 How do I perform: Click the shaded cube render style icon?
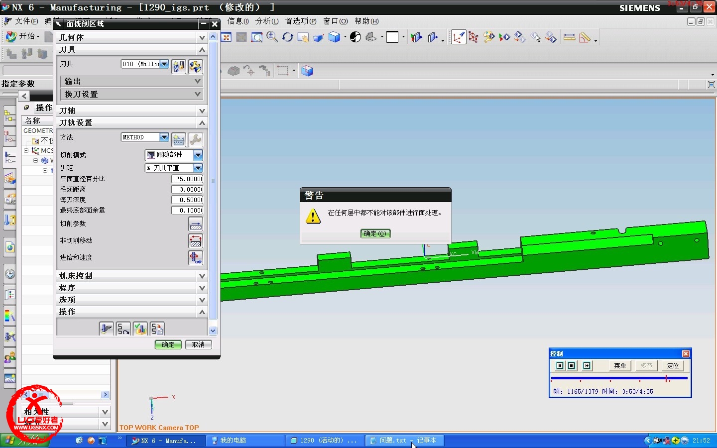[x=335, y=37]
